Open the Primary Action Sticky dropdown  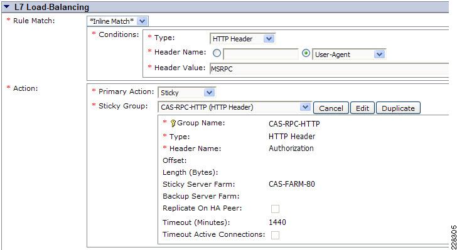pos(186,93)
